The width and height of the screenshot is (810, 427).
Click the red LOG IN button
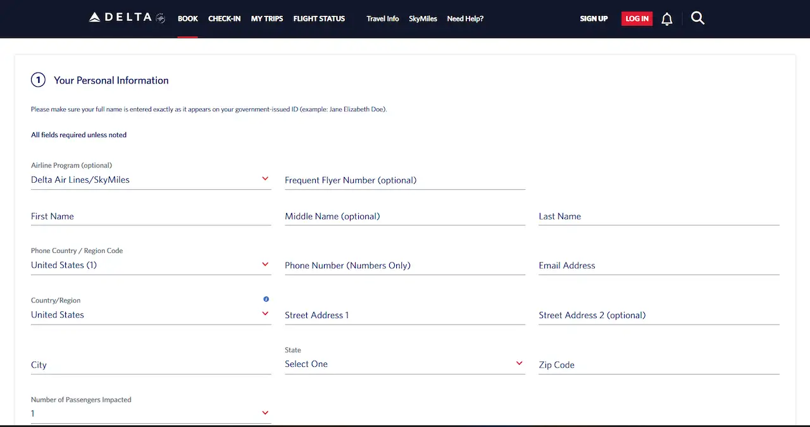pos(637,19)
